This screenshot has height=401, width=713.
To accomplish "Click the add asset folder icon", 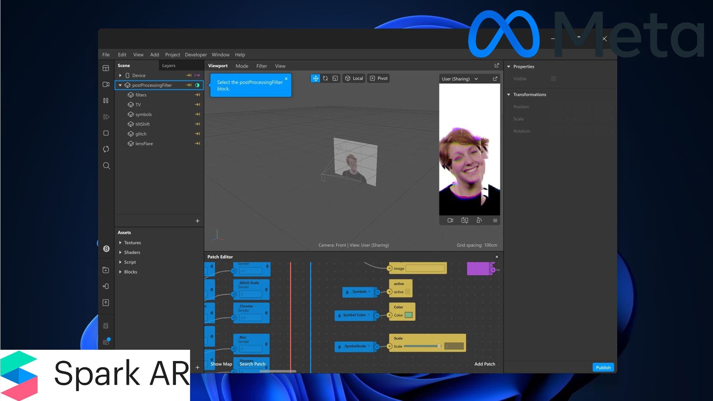I will tap(106, 270).
